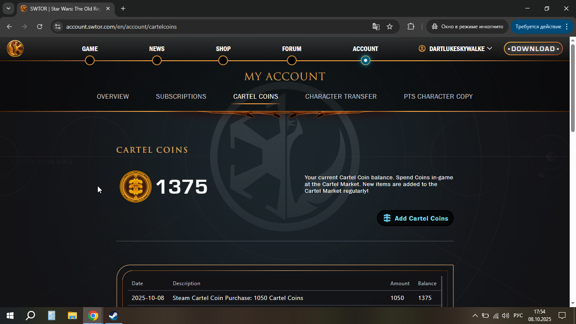Viewport: 576px width, 324px height.
Task: Open Chrome three-dot menu
Action: [x=568, y=27]
